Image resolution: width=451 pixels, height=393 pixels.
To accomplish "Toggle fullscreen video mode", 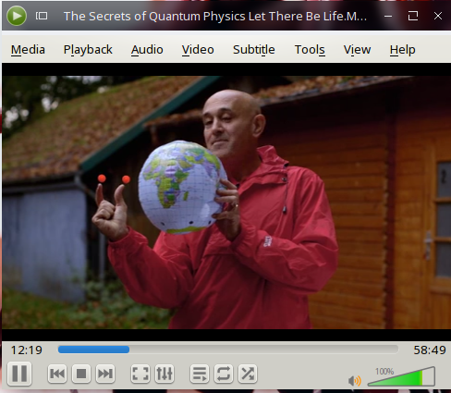I will (x=140, y=374).
